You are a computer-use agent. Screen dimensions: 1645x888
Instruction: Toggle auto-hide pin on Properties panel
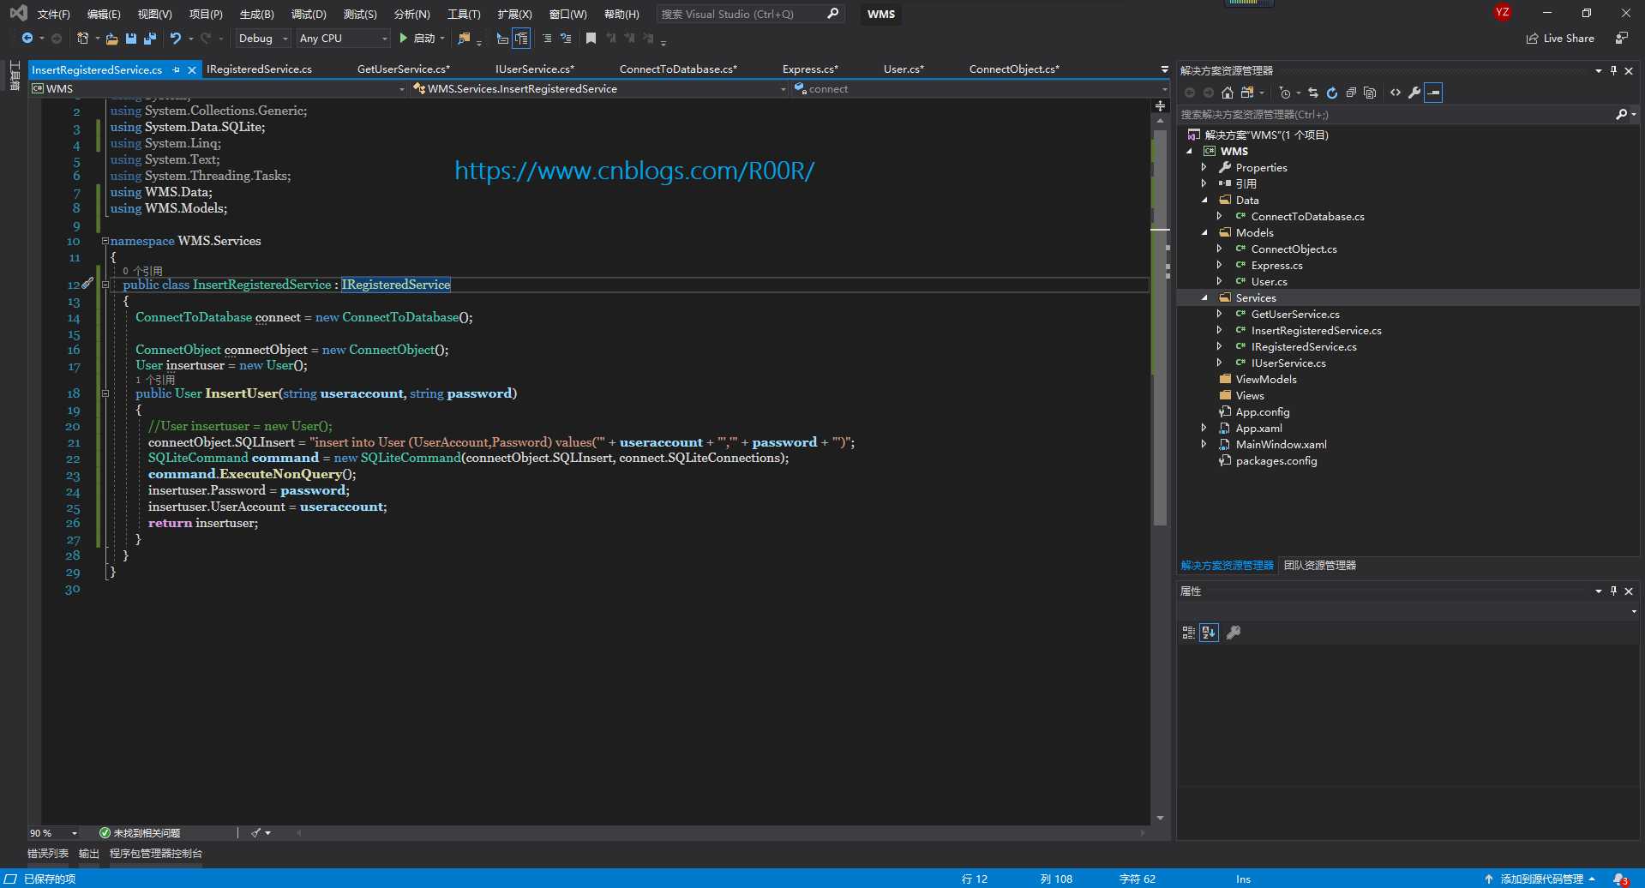point(1613,591)
